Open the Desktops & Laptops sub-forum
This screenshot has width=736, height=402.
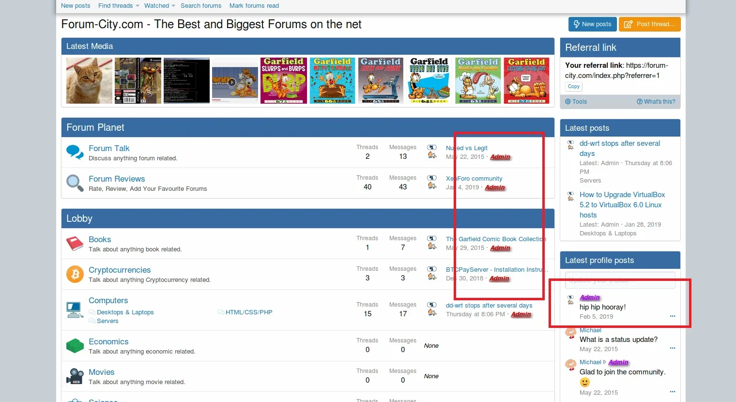click(125, 312)
